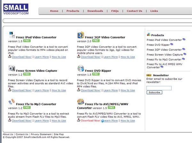Click the Freez Flv to Mp3 Converter icon
Screen dimensions: 192x143
tap(12, 102)
